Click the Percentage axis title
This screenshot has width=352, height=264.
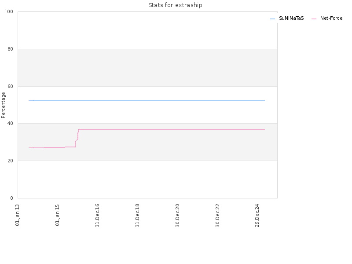[x=3, y=105]
